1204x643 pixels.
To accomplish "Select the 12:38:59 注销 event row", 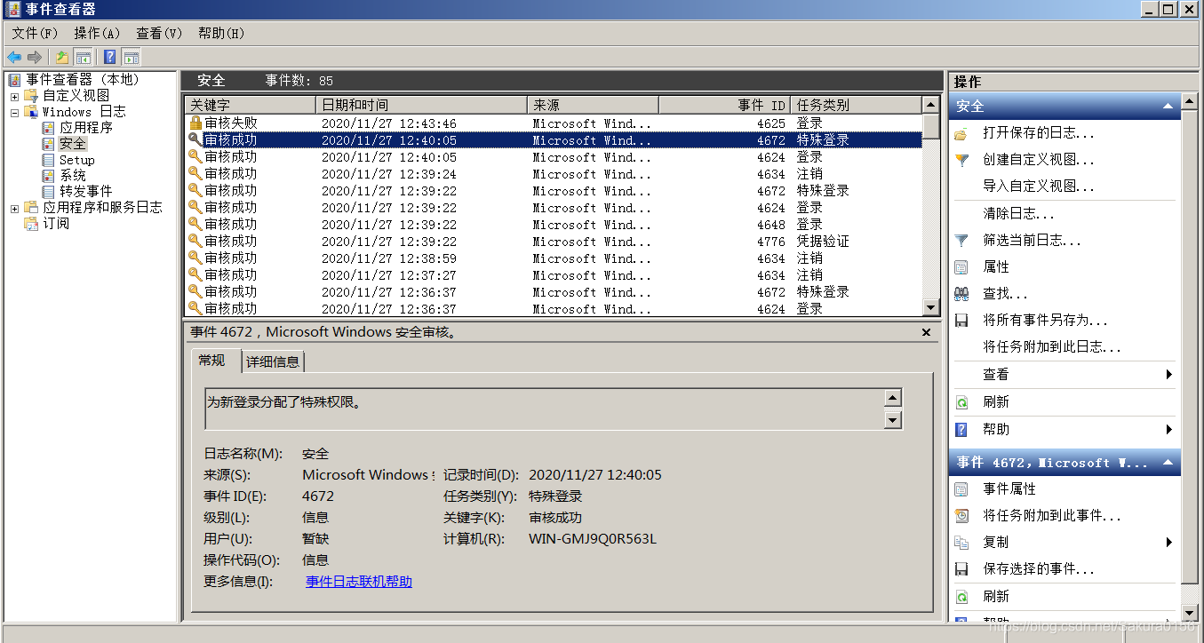I will point(554,258).
